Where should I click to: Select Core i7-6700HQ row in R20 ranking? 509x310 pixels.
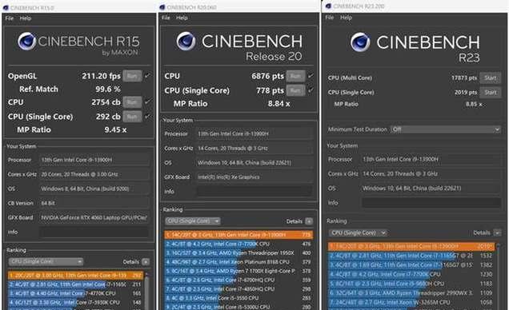pyautogui.click(x=238, y=280)
